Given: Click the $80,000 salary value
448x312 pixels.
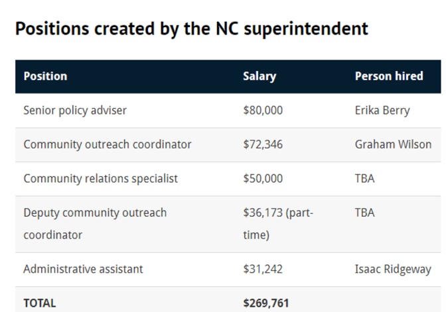Looking at the screenshot, I should pyautogui.click(x=263, y=111).
